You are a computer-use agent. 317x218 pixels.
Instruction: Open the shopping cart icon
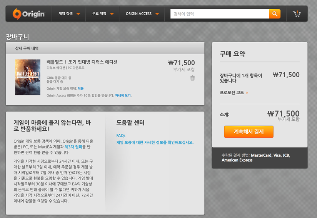pyautogui.click(x=297, y=14)
